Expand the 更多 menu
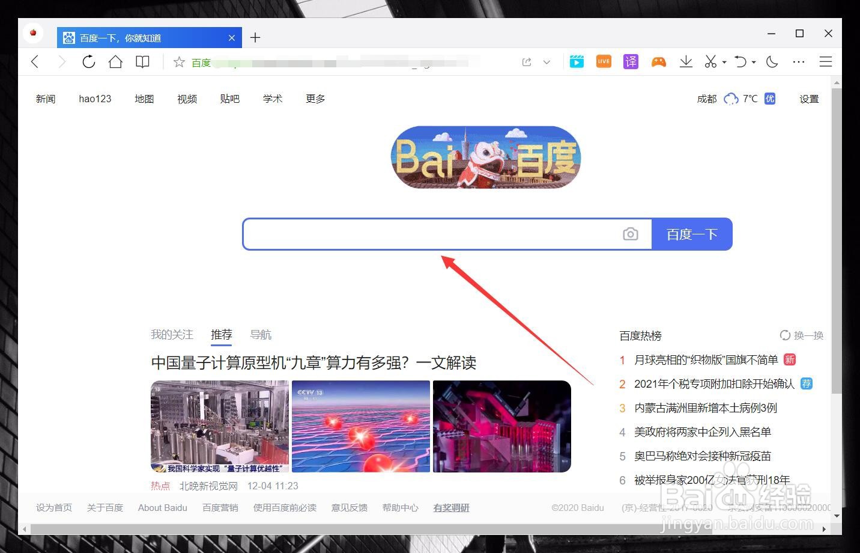 315,99
